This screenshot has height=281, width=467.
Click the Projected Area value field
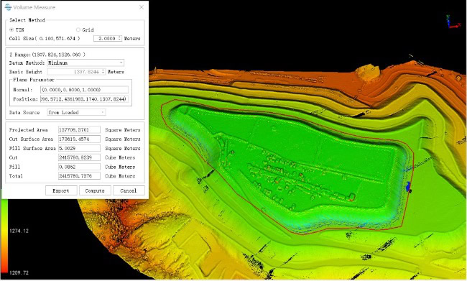79,129
